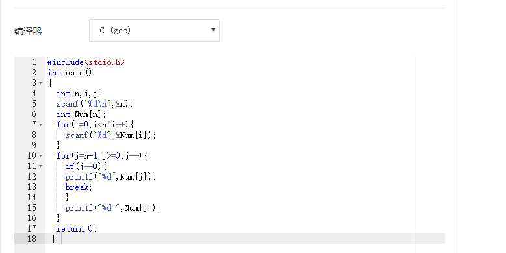Image resolution: width=506 pixels, height=253 pixels.
Task: Place cursor on the #include<stdio.h> line
Action: 86,62
